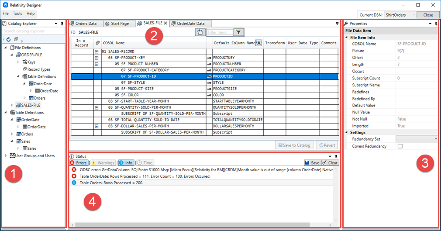This screenshot has width=441, height=231.
Task: Check the Covers Redundancy checkbox
Action: tap(400, 146)
